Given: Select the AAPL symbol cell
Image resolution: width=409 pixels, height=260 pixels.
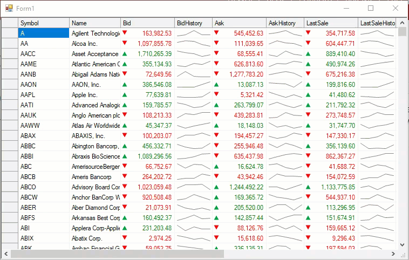Looking at the screenshot, I should pos(43,94).
